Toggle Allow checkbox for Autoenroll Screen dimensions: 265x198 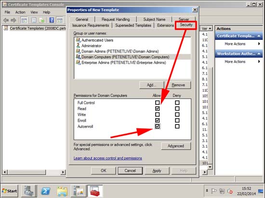click(x=158, y=126)
